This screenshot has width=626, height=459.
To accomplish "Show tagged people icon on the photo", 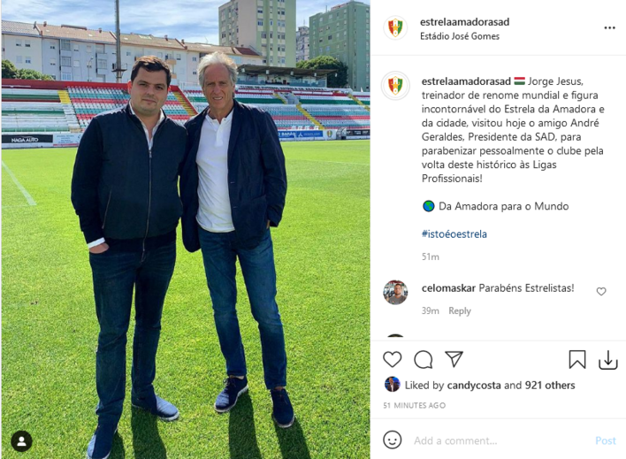I will [x=21, y=441].
